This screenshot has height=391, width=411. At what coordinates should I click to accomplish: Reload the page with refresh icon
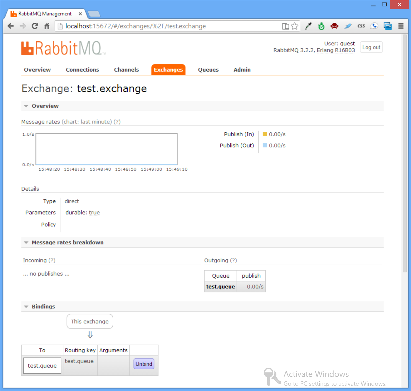[35, 26]
